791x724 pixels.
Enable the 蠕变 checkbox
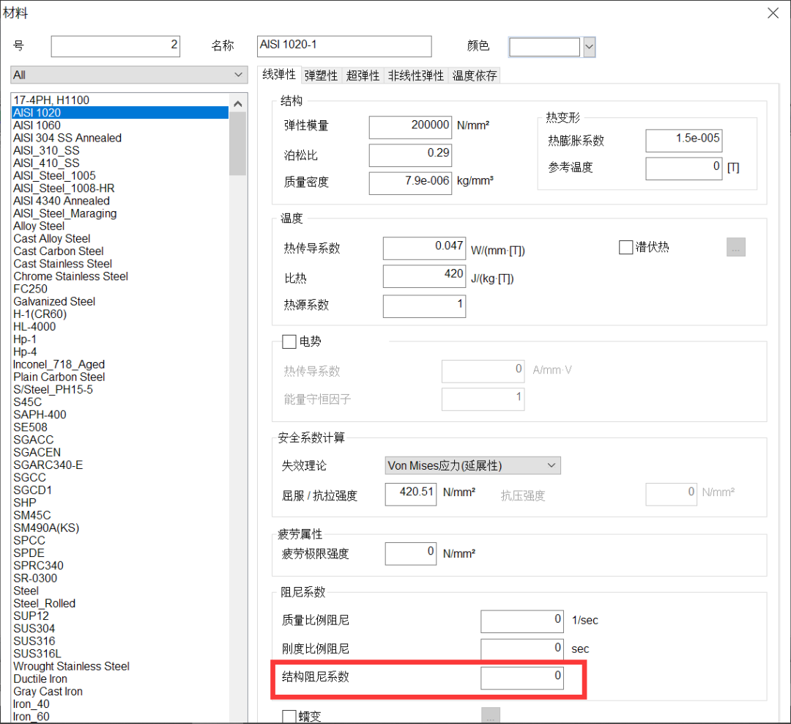click(x=289, y=716)
